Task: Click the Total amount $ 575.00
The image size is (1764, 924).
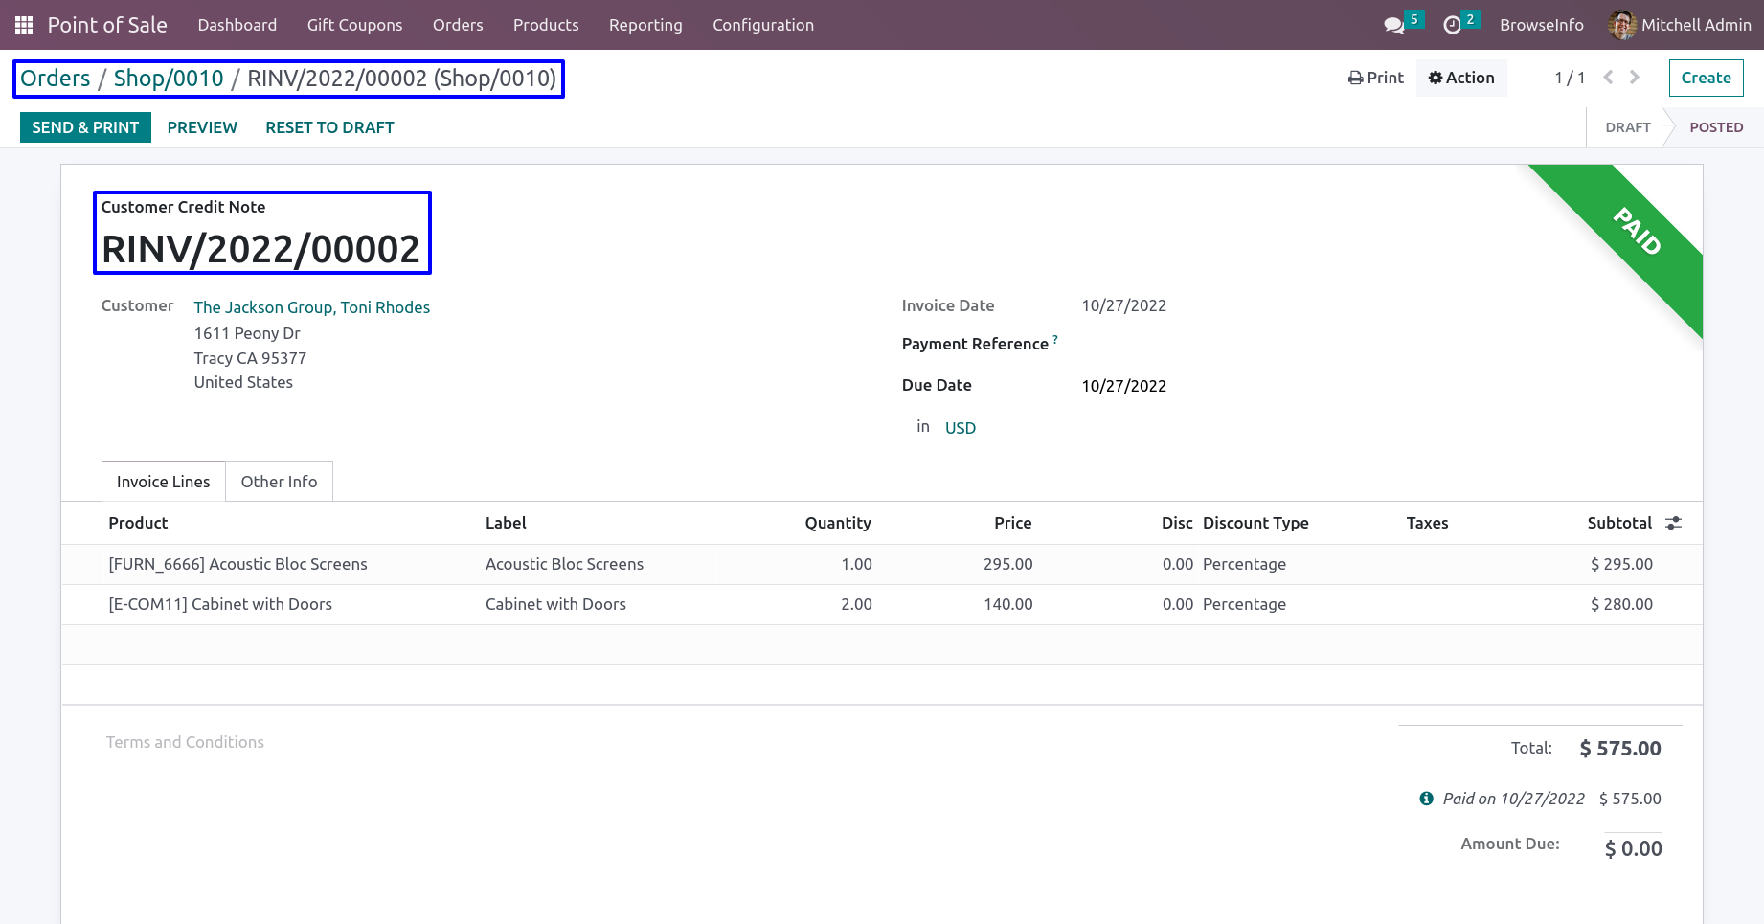Action: [x=1620, y=748]
